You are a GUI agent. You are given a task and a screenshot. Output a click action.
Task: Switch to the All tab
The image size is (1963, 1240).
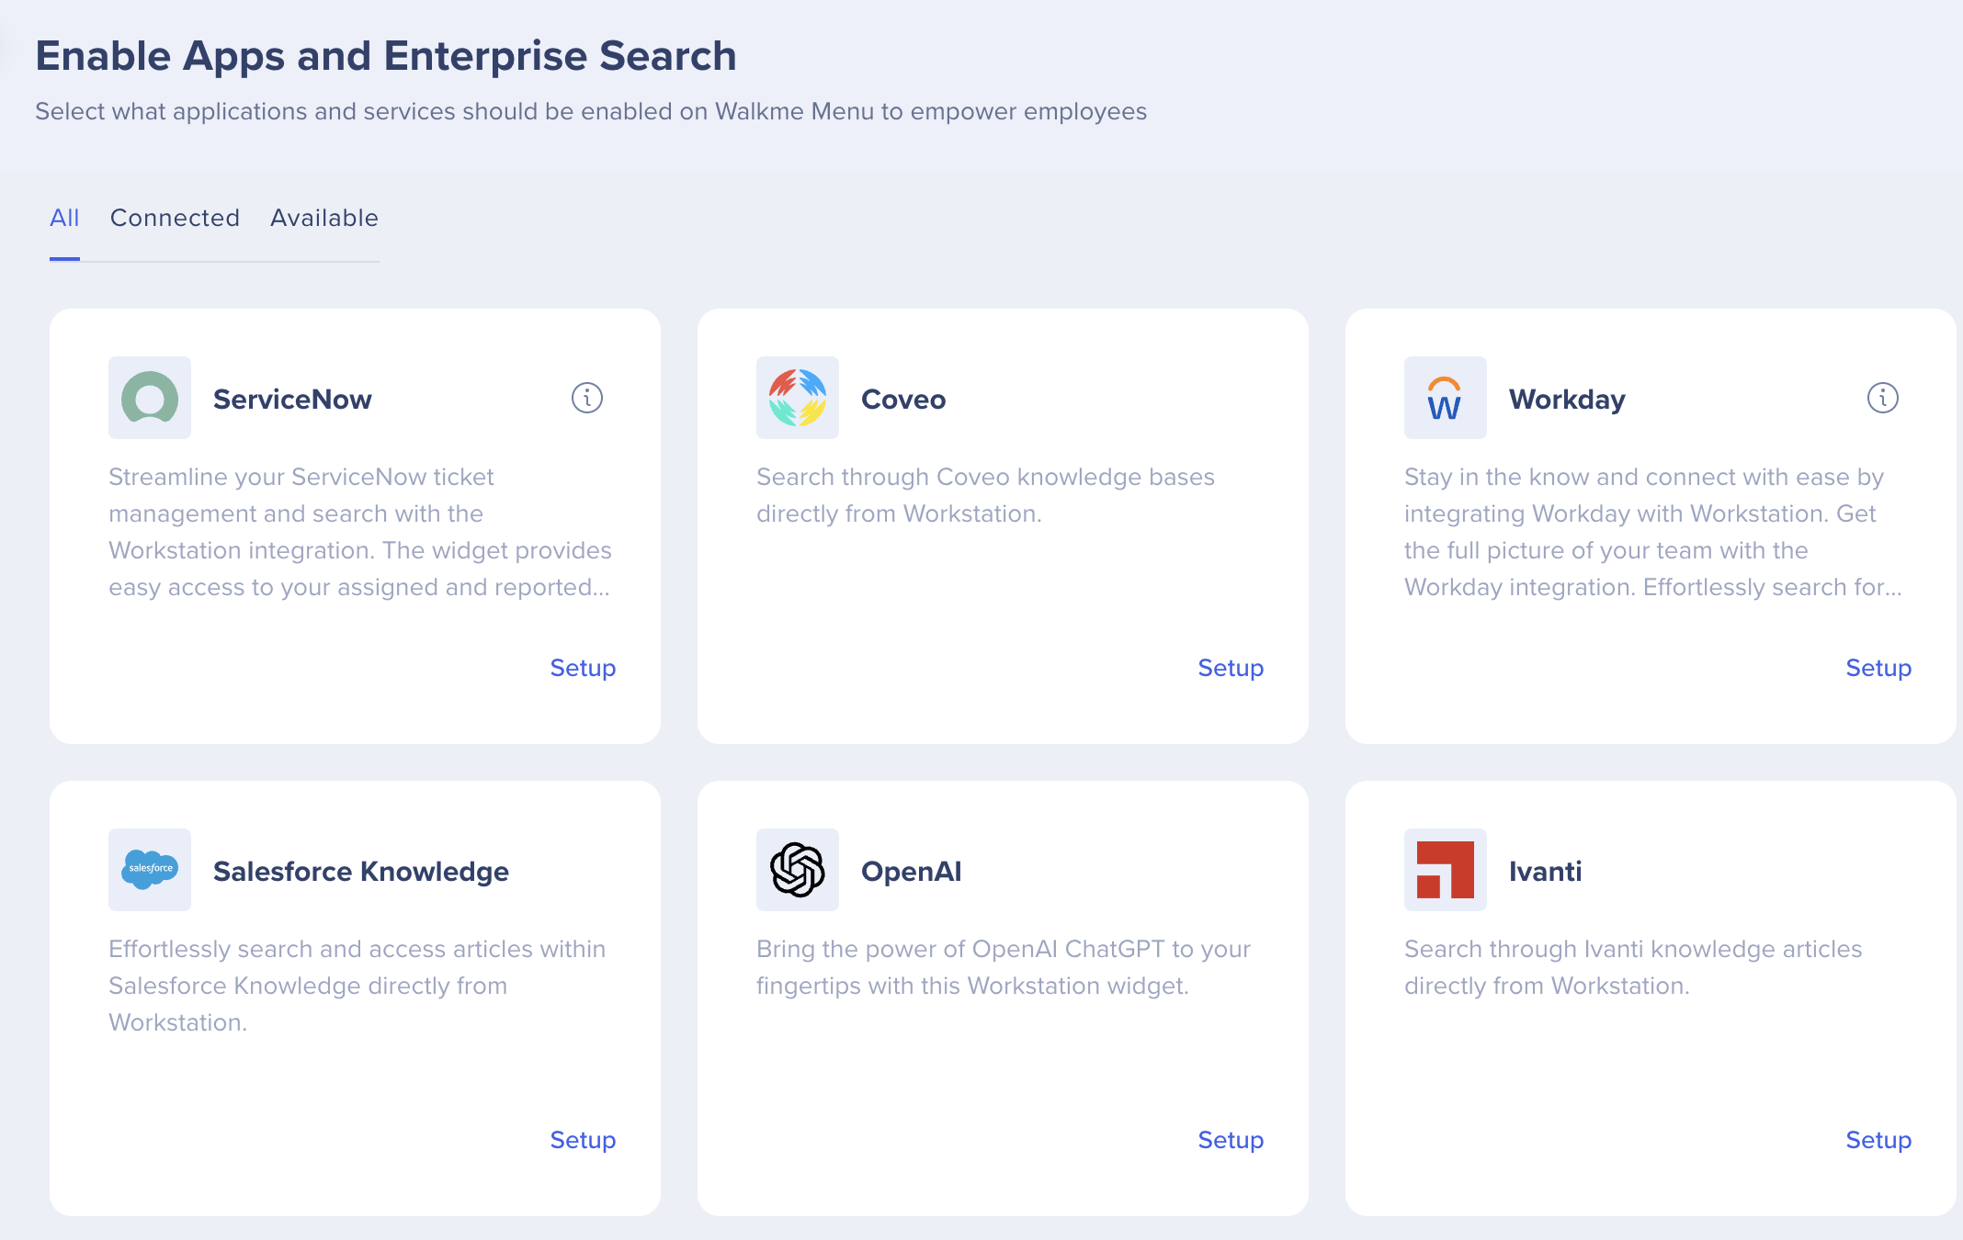tap(64, 218)
